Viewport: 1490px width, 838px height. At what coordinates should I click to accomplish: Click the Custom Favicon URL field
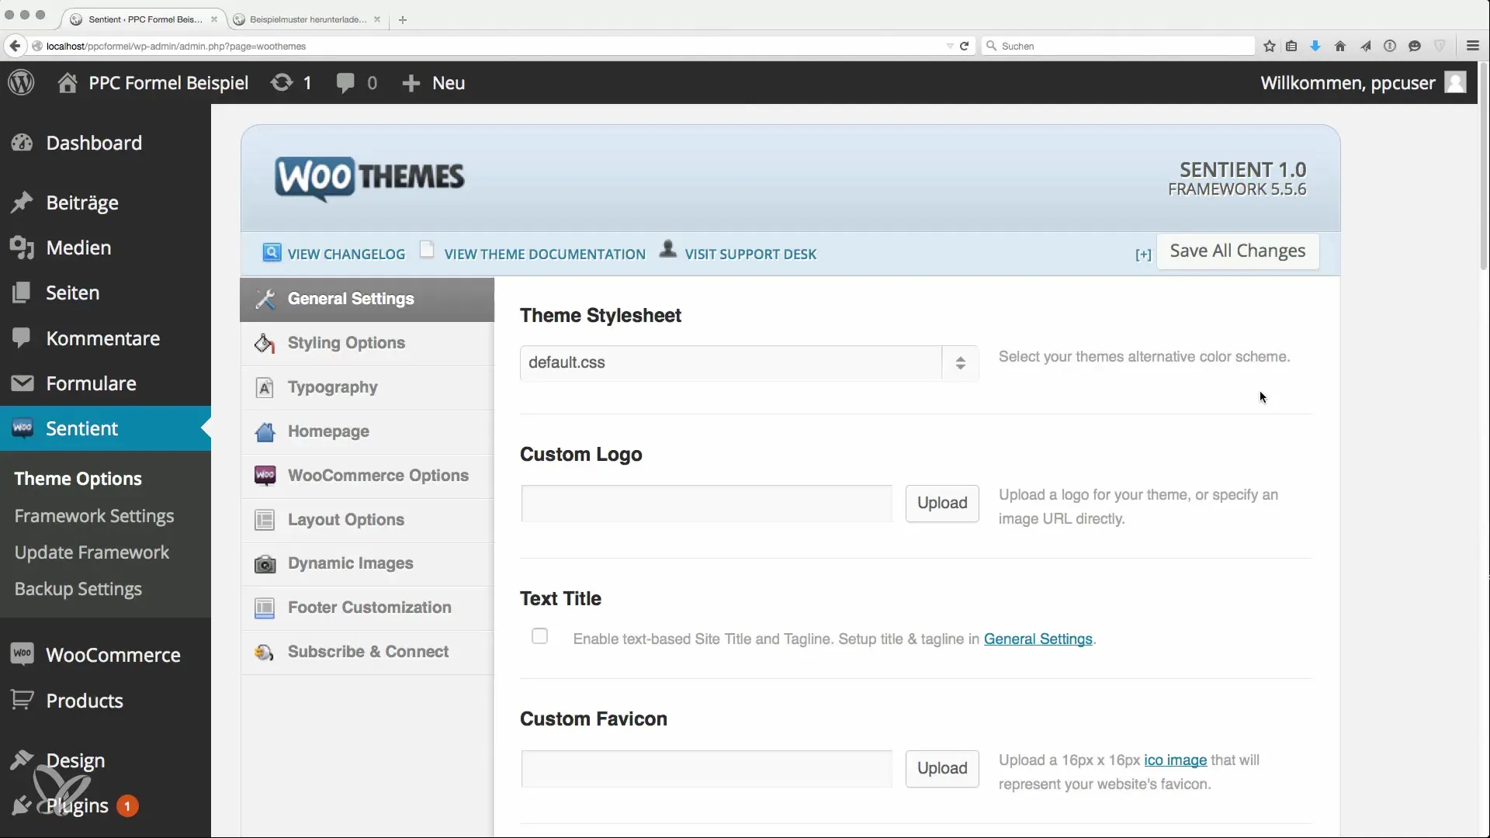click(706, 769)
